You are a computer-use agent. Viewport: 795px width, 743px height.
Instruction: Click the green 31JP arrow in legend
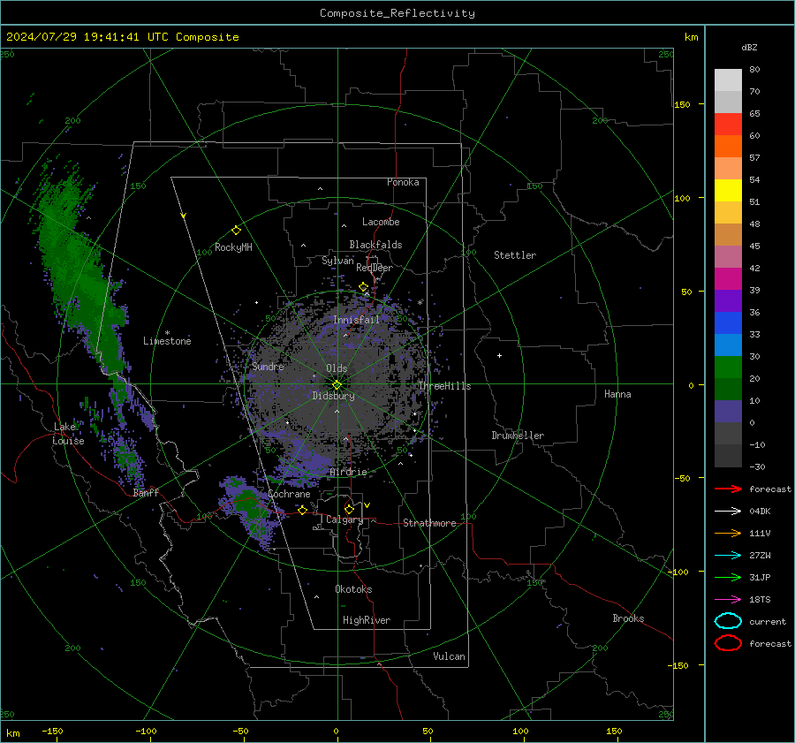coord(728,577)
